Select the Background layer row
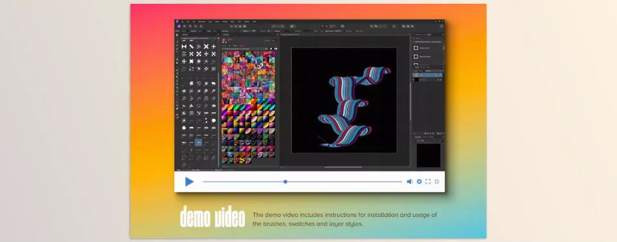The width and height of the screenshot is (617, 242). [427, 80]
